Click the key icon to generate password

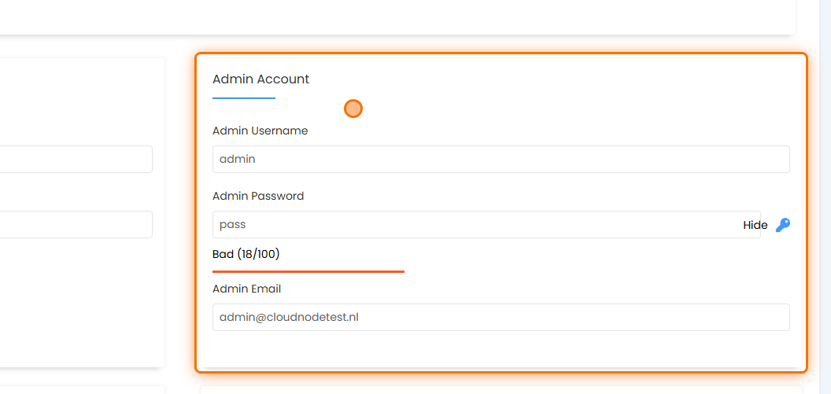pos(782,225)
